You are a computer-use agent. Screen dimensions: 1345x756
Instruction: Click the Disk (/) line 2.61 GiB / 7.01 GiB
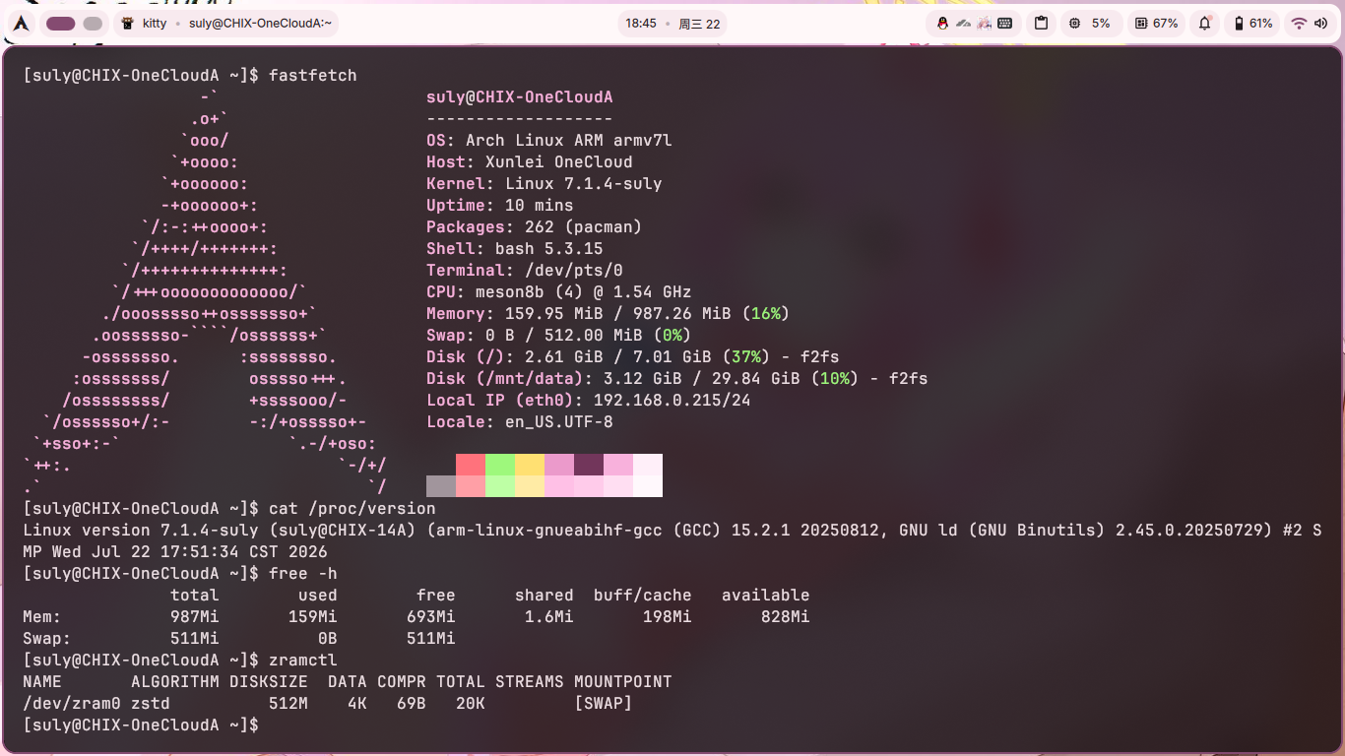(x=633, y=357)
